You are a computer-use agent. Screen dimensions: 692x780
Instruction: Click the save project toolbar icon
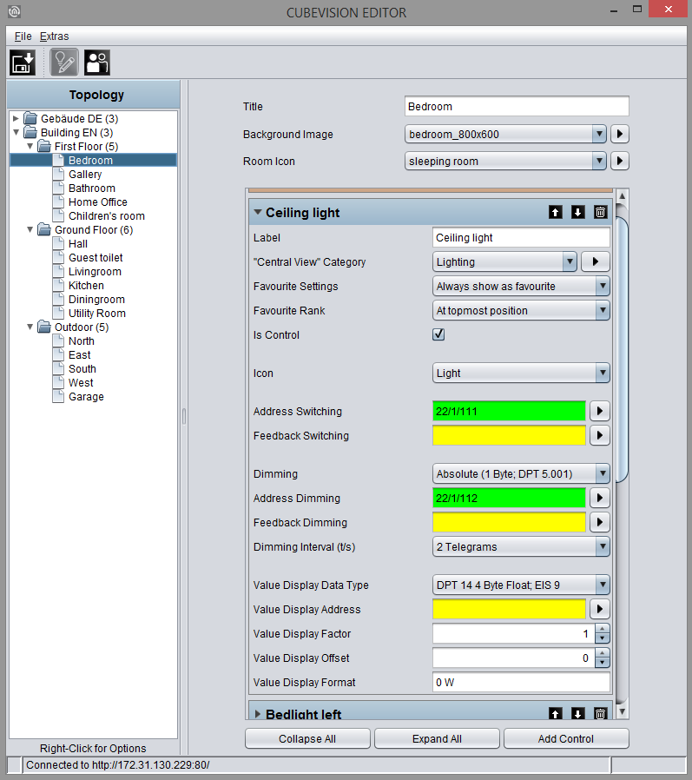point(23,63)
